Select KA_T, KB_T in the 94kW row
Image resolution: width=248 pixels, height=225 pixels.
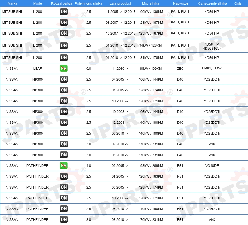pos(180,45)
